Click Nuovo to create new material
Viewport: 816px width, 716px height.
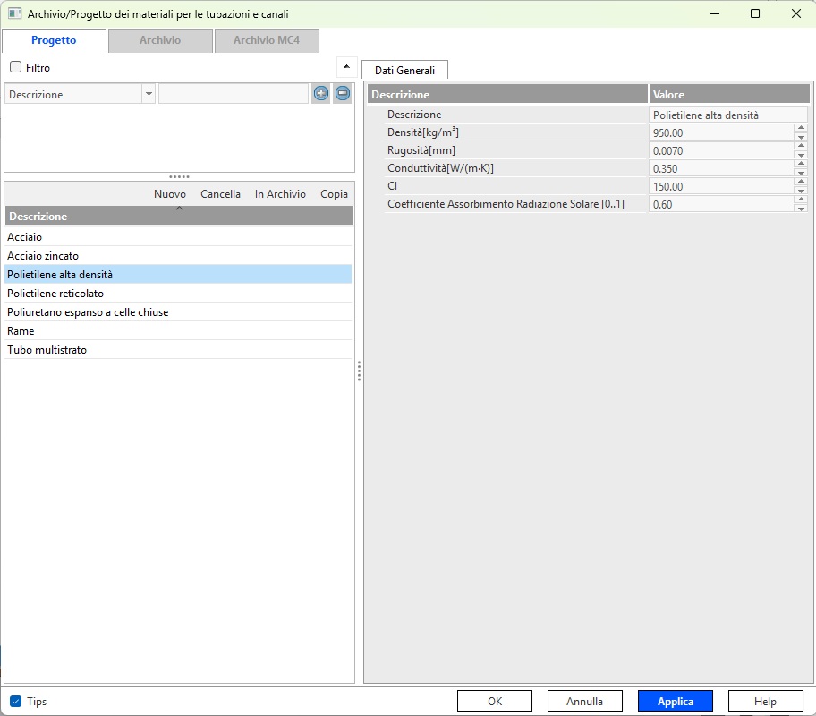(x=170, y=194)
